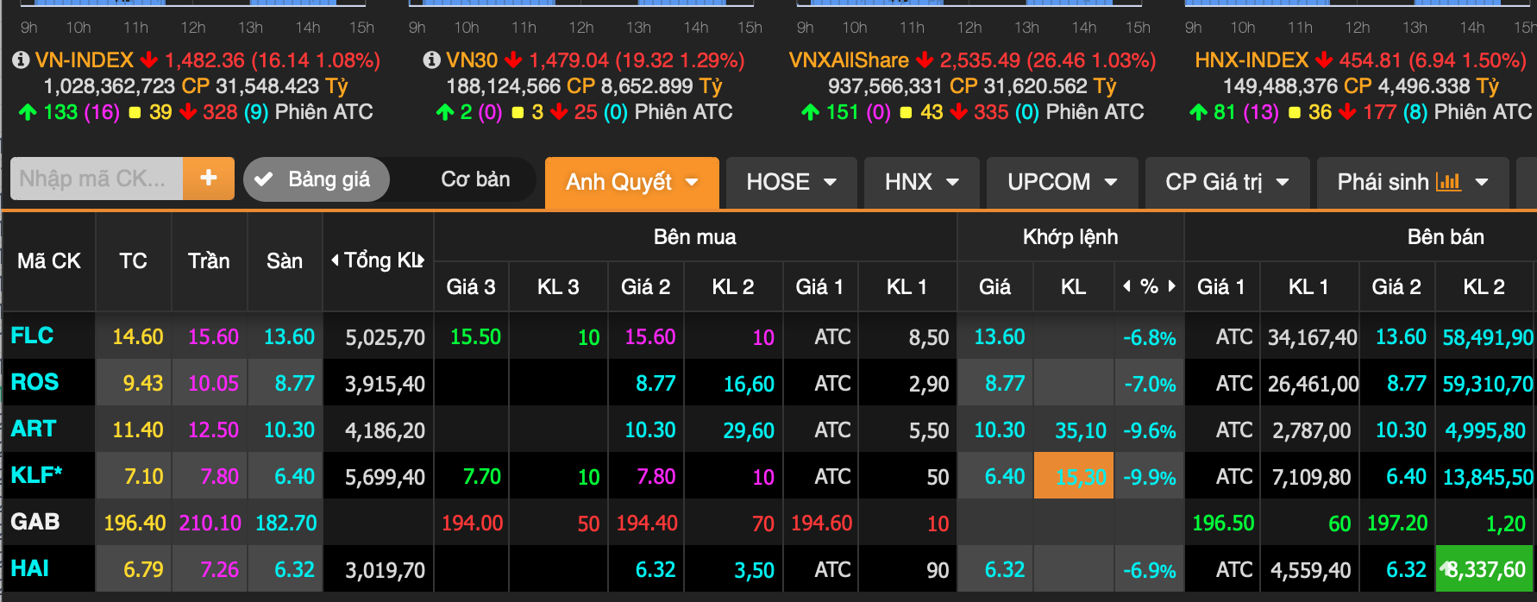1537x602 pixels.
Task: Expand the CP Giá trị dropdown
Action: 1226,182
